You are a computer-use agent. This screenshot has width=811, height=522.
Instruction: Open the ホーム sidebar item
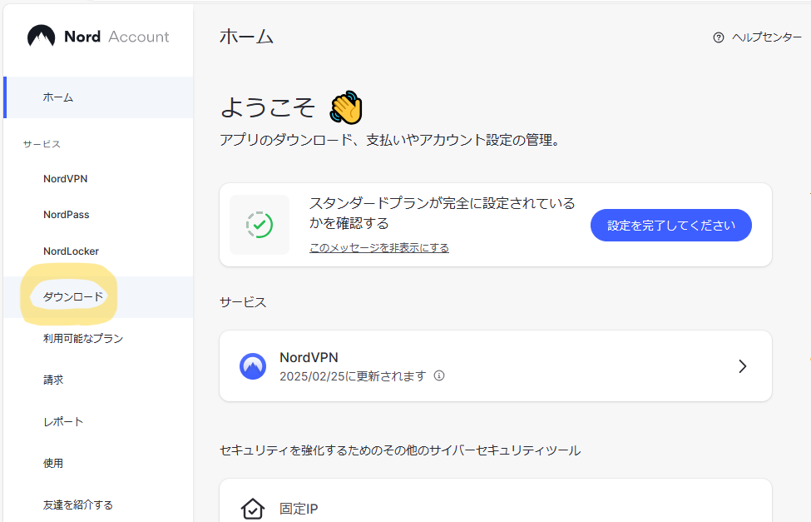coord(98,97)
